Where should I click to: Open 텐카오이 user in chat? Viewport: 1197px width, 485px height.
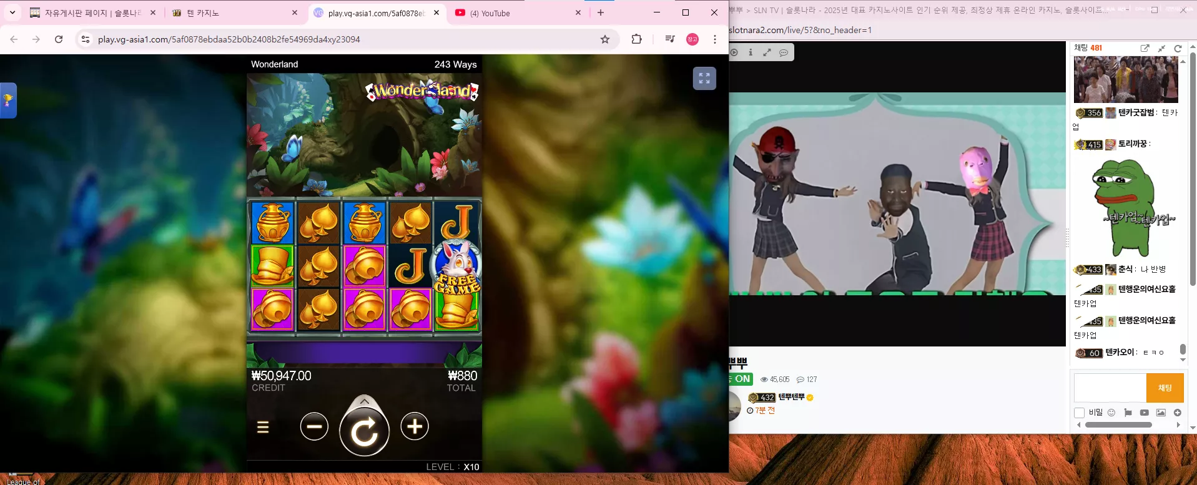[1120, 352]
